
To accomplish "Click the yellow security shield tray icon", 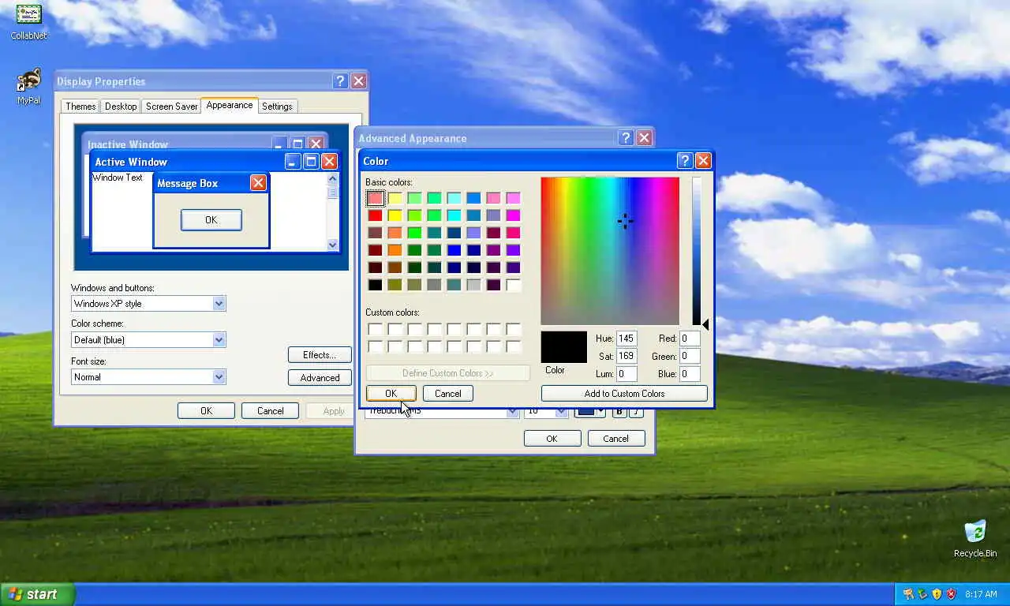I will 937,594.
